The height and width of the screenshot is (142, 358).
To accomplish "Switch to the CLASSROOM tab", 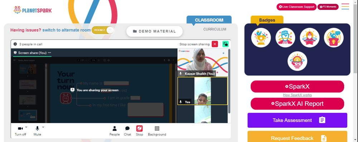I will [x=209, y=20].
